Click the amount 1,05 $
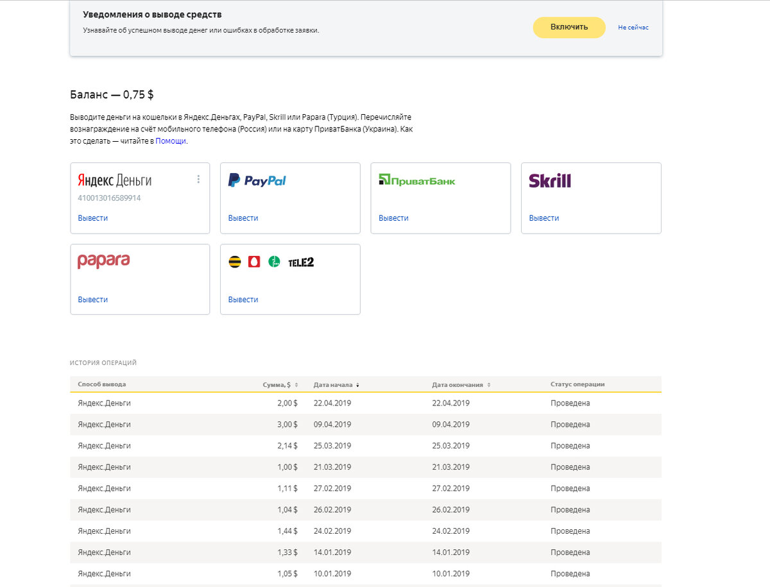770x587 pixels. [x=287, y=574]
